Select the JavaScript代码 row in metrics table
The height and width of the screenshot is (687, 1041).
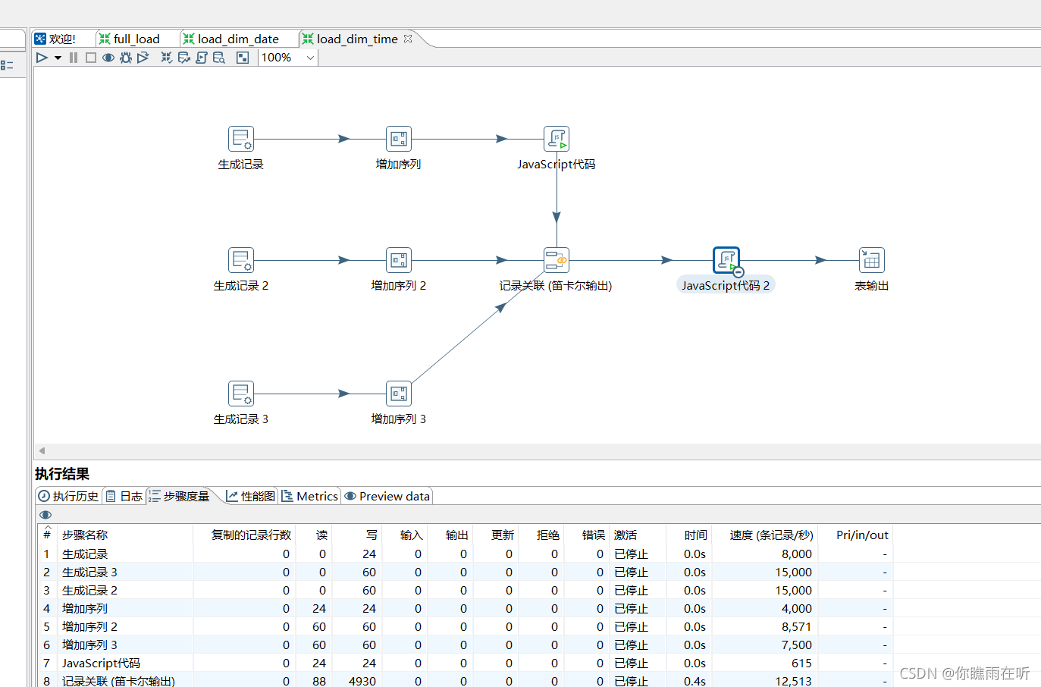pyautogui.click(x=466, y=663)
